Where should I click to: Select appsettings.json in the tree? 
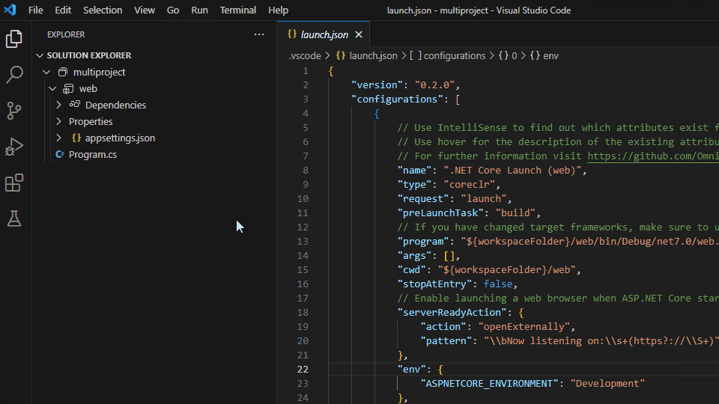120,138
